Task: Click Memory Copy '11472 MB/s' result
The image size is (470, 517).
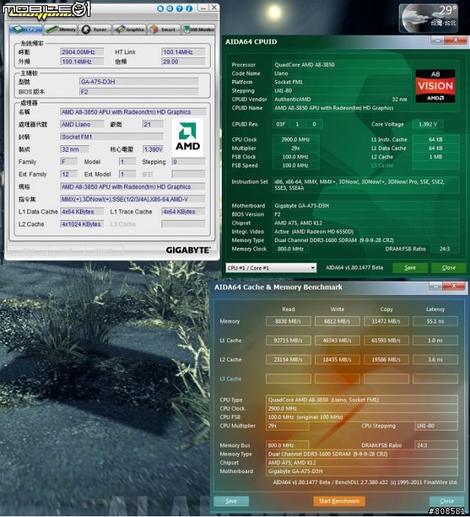Action: (386, 321)
